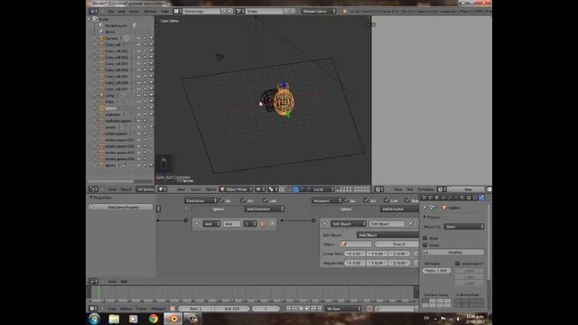Select the Physics tab icon in Properties editor
Viewport: 578px width, 325px height.
coord(481,198)
